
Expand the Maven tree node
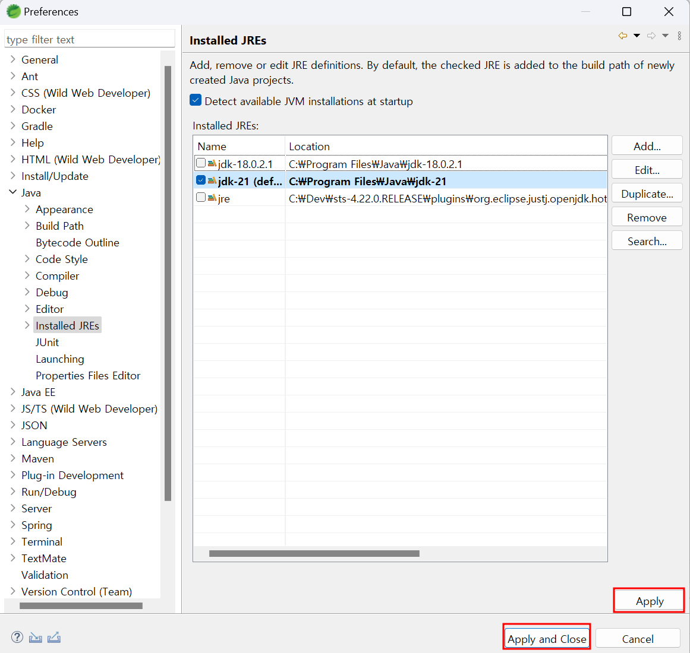12,458
